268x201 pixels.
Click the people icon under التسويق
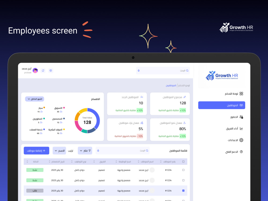[61, 111]
